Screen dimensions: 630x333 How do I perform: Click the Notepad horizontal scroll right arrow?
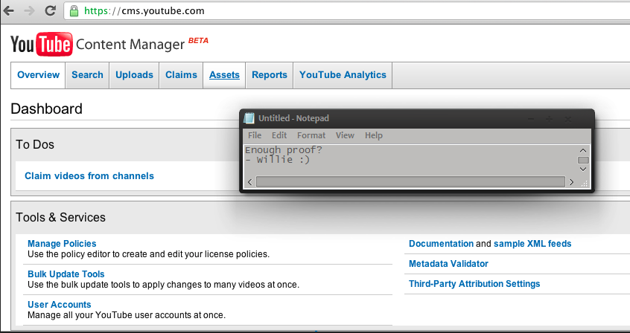pyautogui.click(x=571, y=182)
